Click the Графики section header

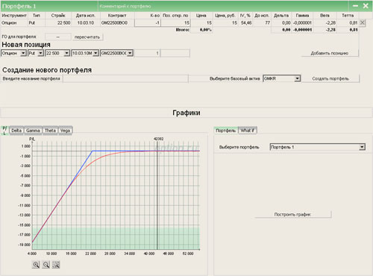(186, 113)
